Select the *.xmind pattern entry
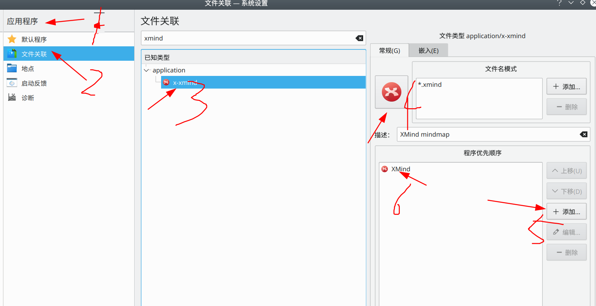Viewport: 596px width, 306px height. 430,84
